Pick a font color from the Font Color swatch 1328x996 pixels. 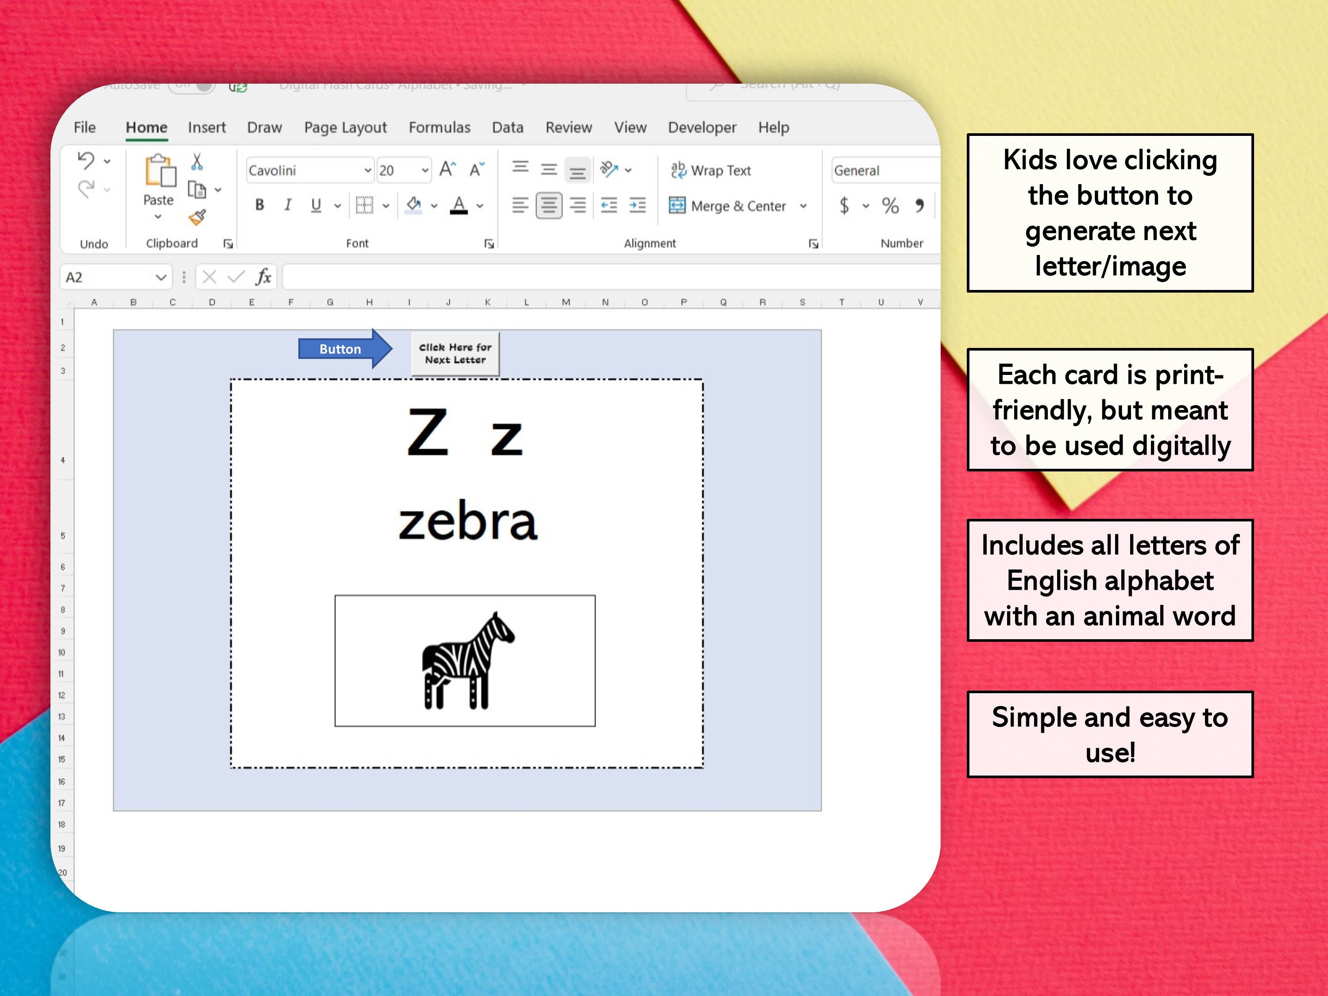click(459, 205)
